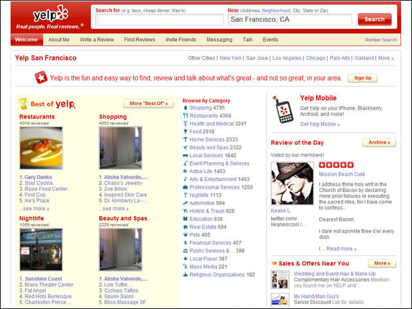Open the Gary Danko restaurant link
Viewport: 412px width, 309px height.
pos(38,177)
